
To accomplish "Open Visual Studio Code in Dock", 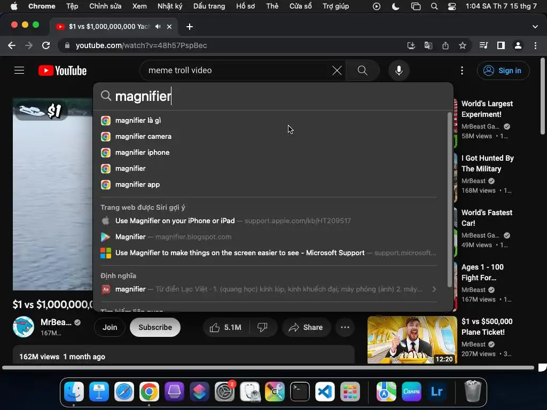I will tap(325, 391).
